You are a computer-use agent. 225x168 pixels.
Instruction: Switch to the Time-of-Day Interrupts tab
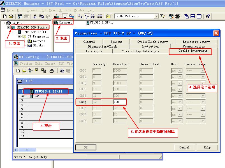click(x=141, y=51)
